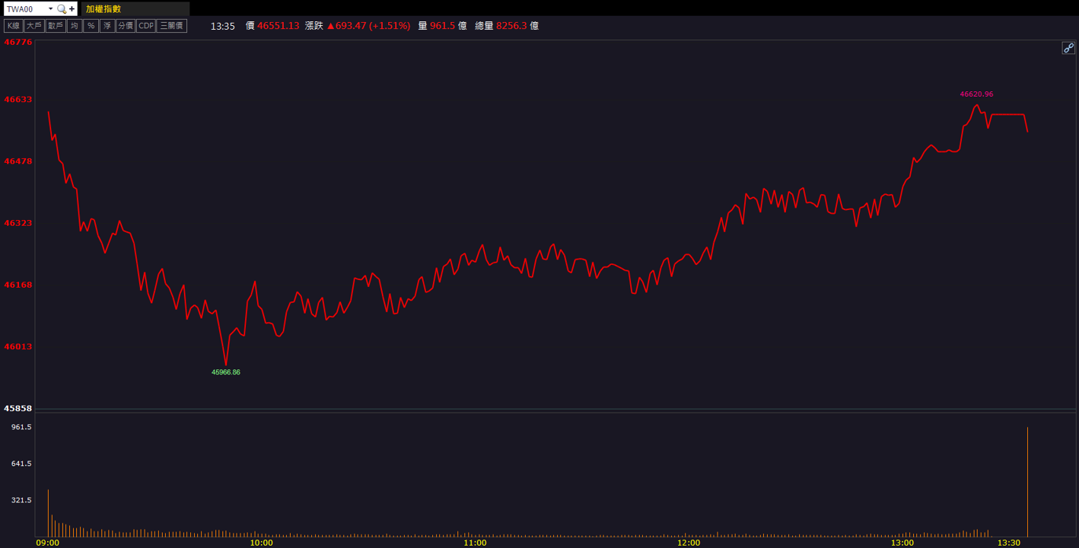
Task: Toggle the K線 candlestick button
Action: click(x=14, y=26)
